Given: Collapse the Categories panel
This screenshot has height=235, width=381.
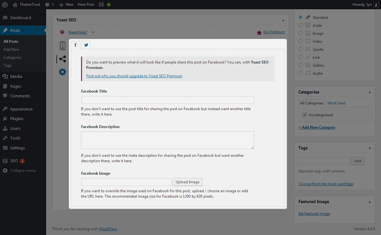Looking at the screenshot, I should point(369,92).
